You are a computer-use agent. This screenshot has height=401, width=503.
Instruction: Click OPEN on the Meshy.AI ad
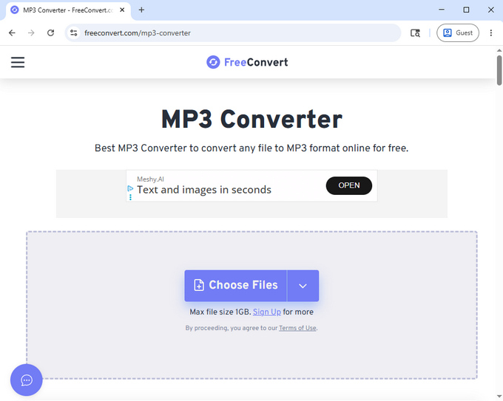pyautogui.click(x=349, y=185)
